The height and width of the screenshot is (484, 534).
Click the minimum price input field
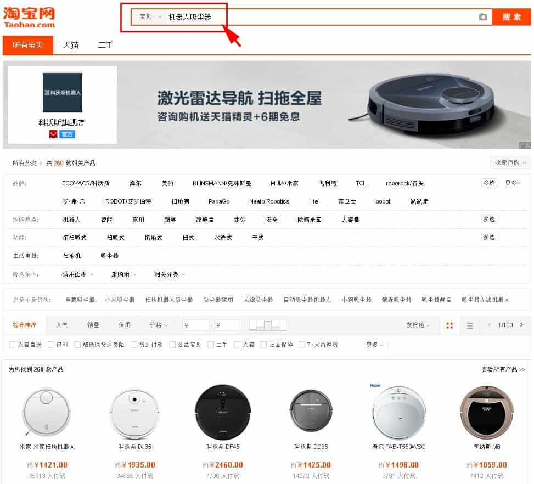195,325
